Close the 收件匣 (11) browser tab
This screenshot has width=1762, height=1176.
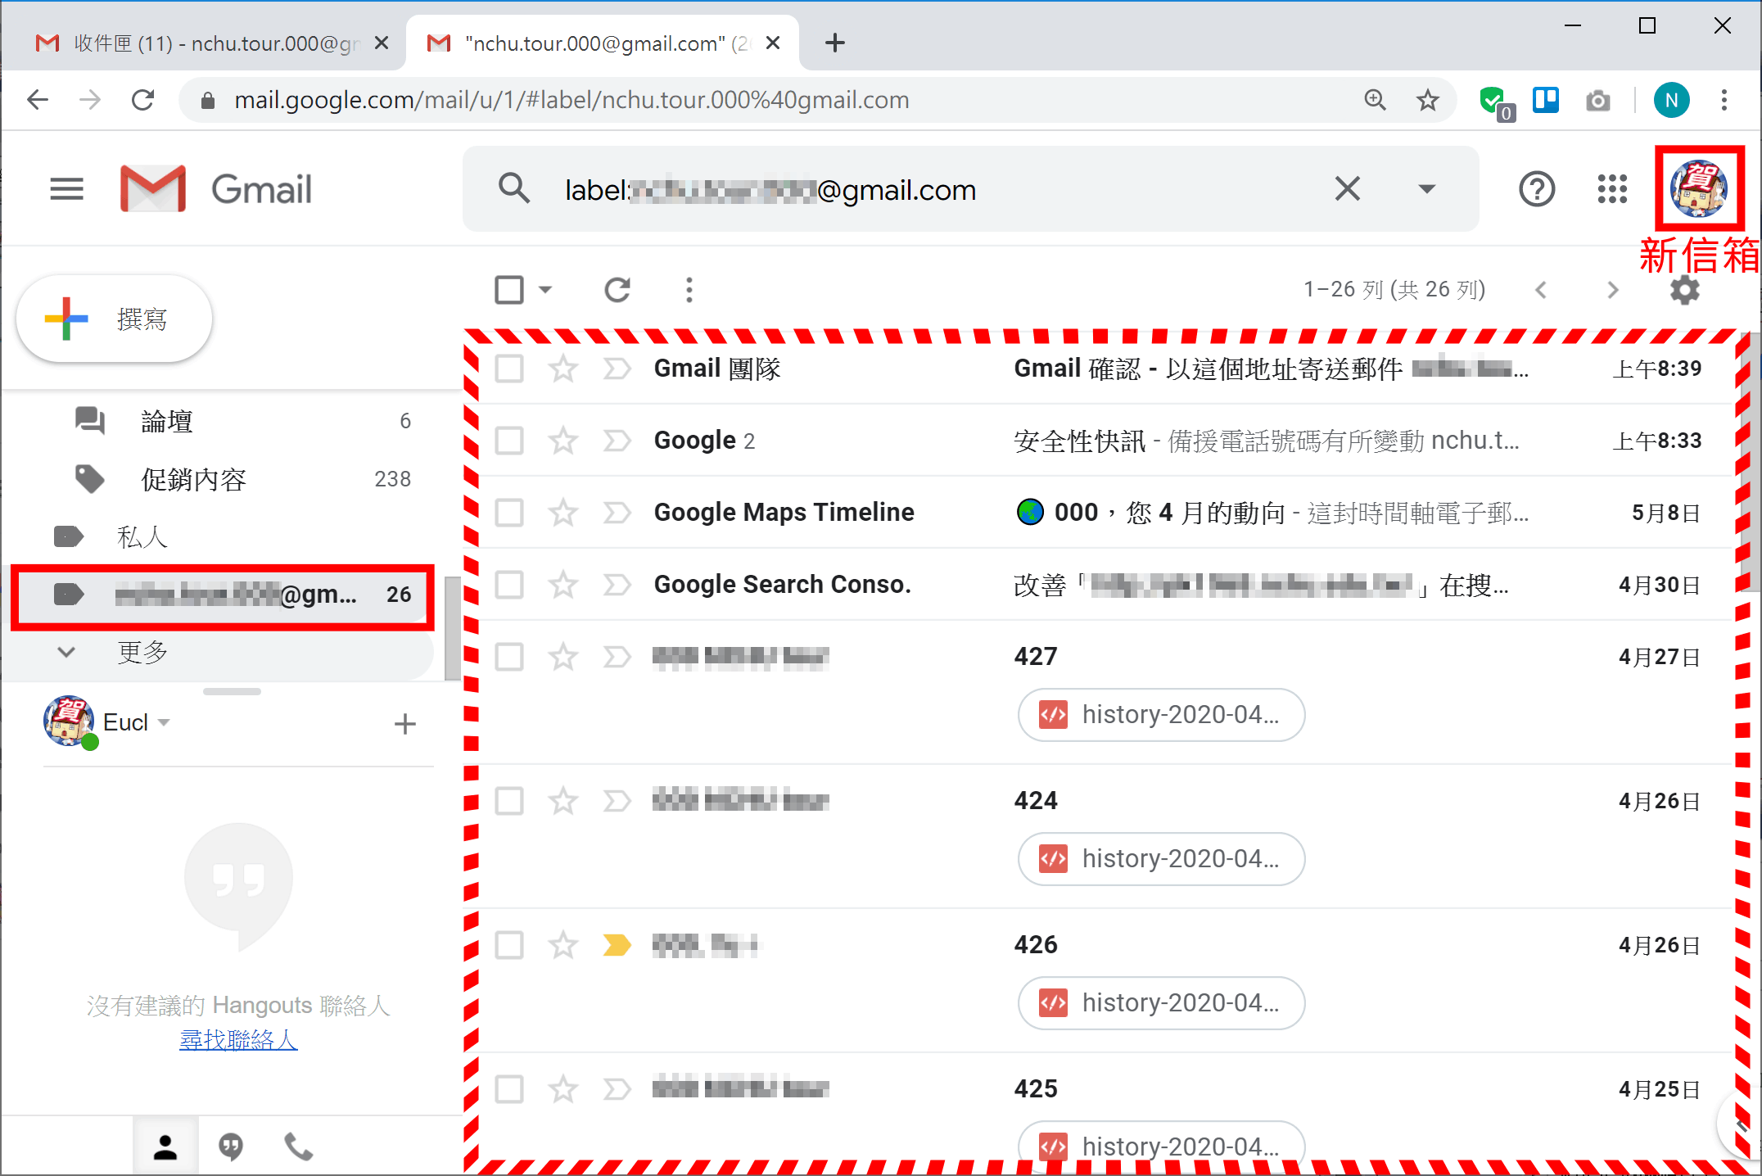(381, 43)
